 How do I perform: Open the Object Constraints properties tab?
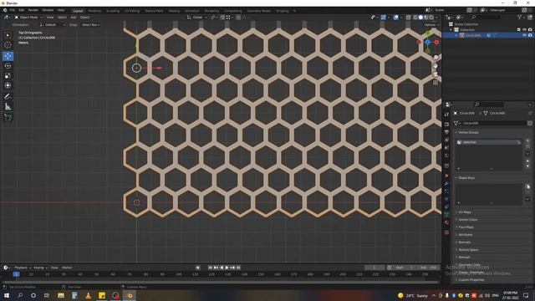tap(446, 207)
